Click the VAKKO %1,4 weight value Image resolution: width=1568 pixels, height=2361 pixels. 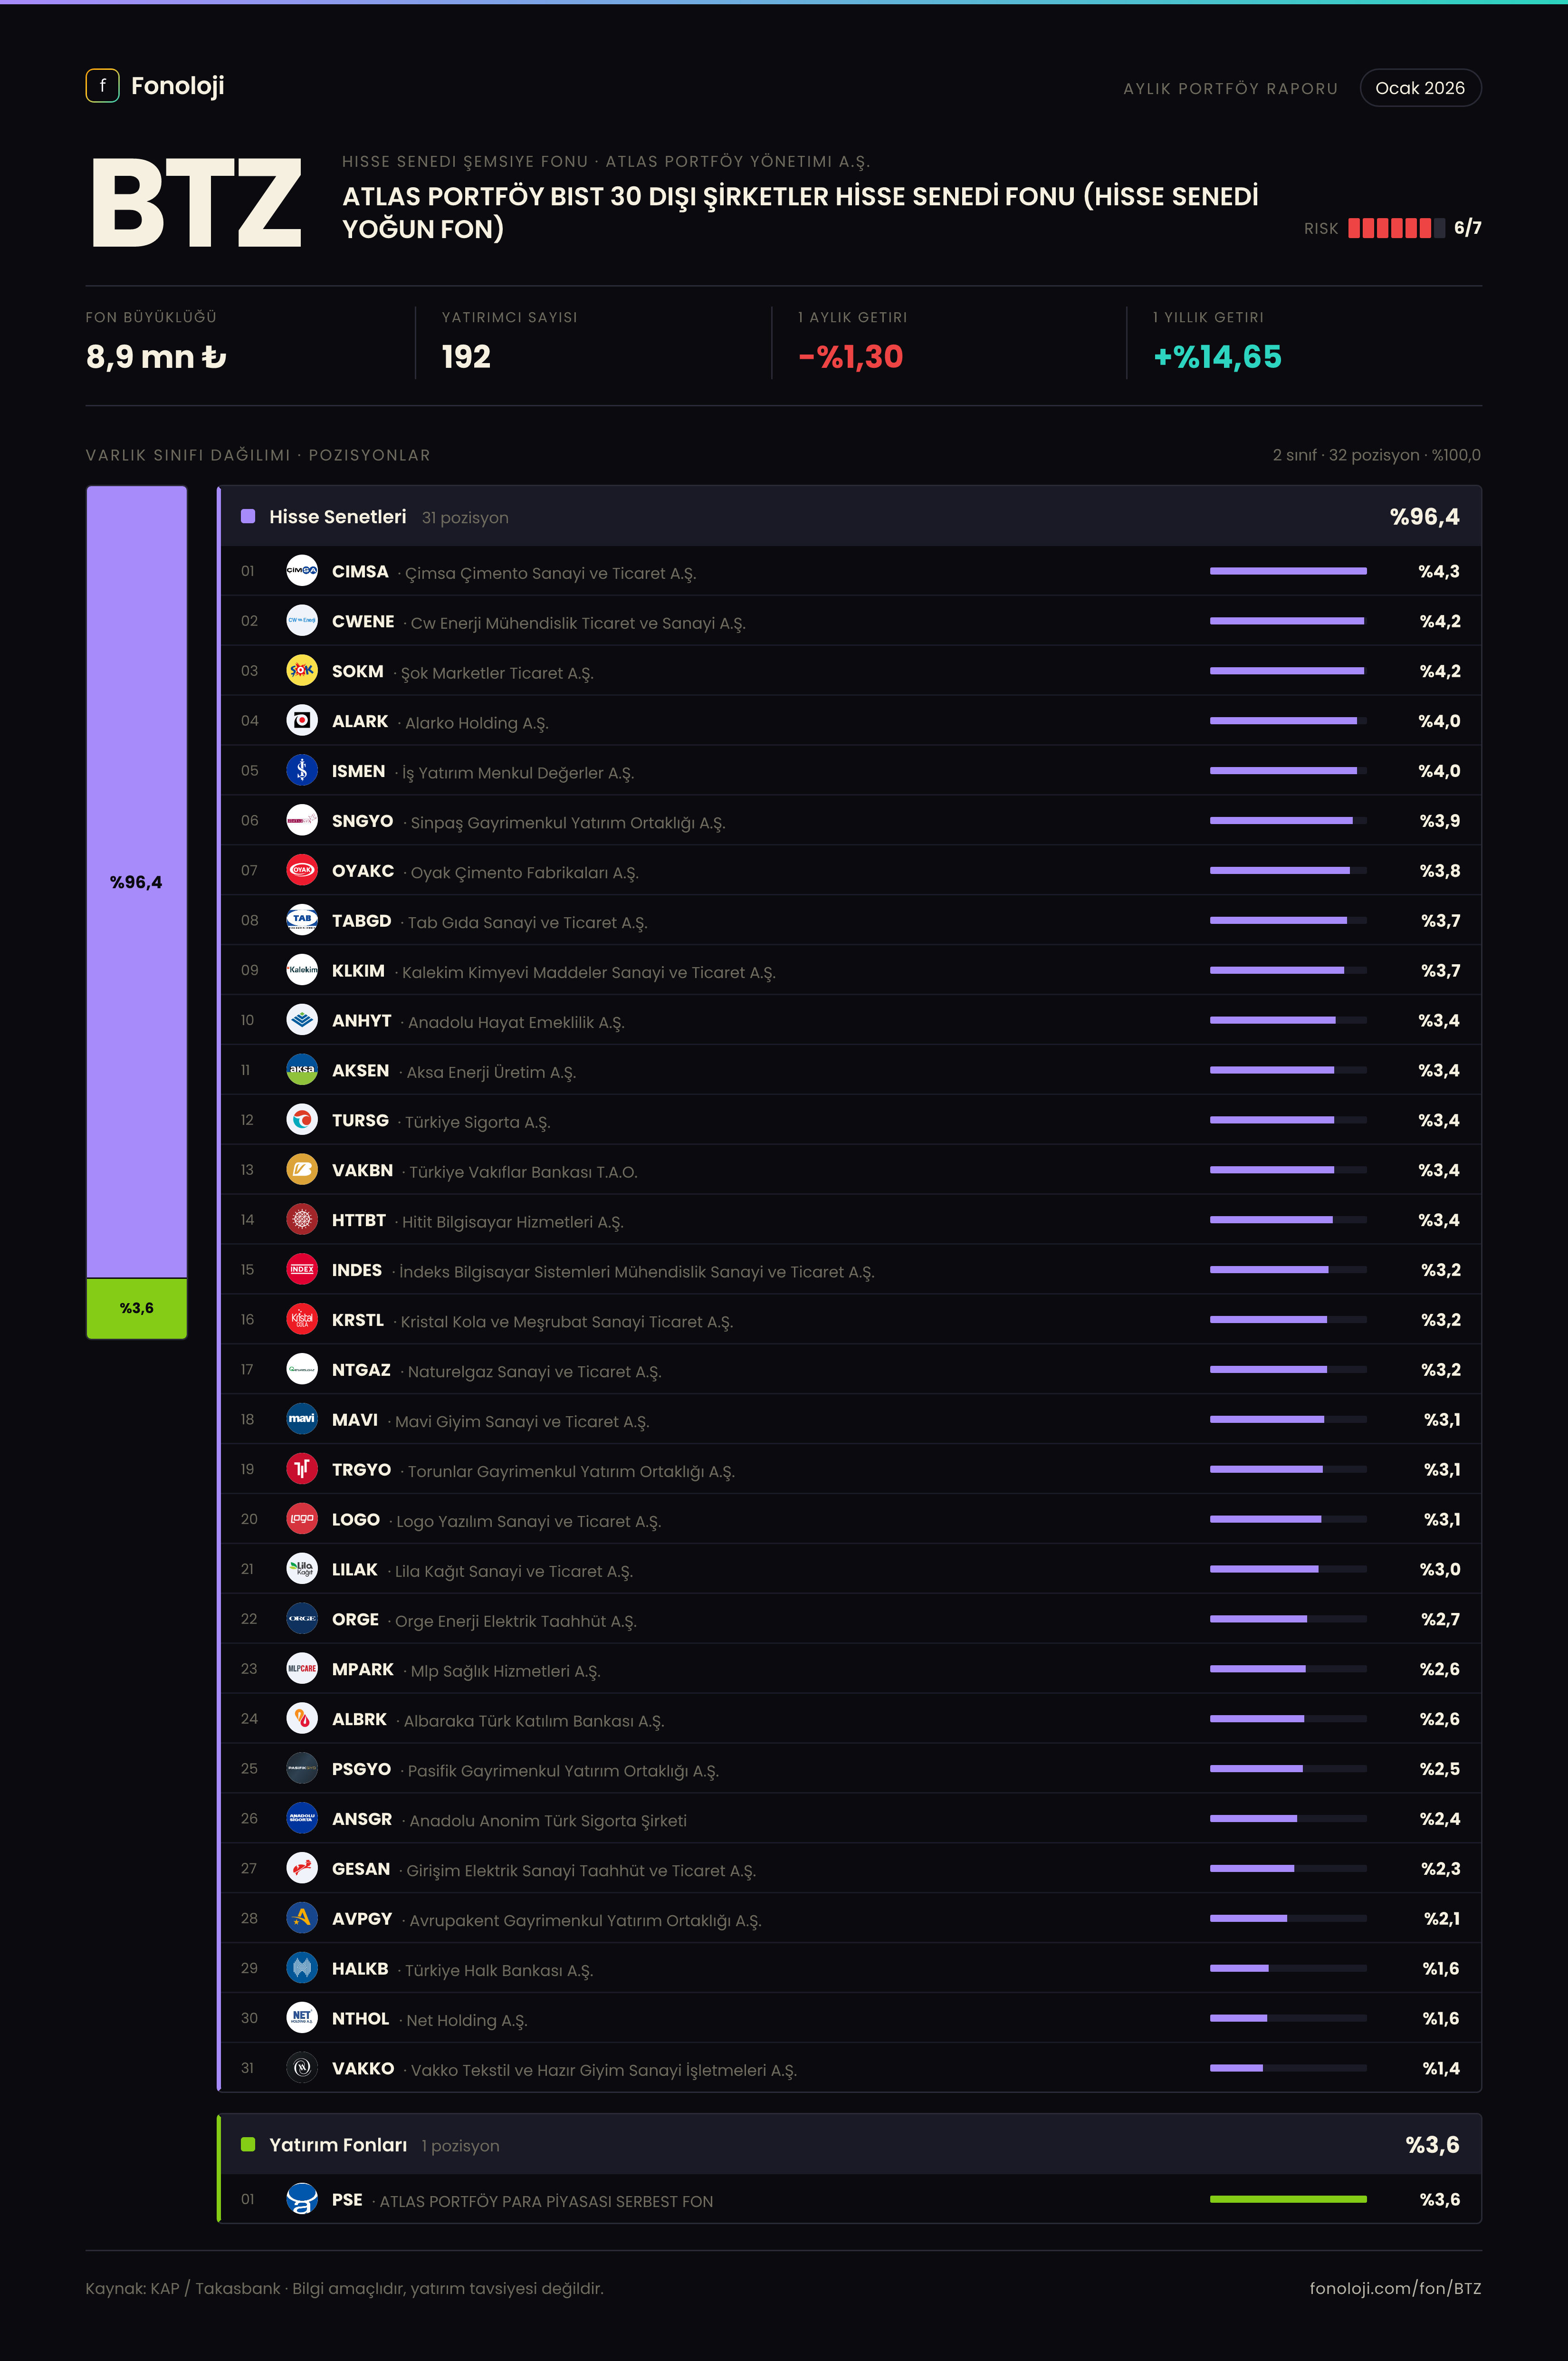(1441, 2068)
